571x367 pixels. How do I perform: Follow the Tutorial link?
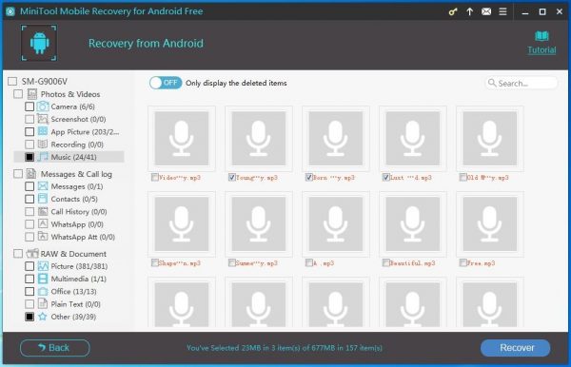(541, 49)
